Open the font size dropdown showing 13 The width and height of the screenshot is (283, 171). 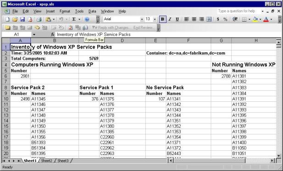pos(155,19)
